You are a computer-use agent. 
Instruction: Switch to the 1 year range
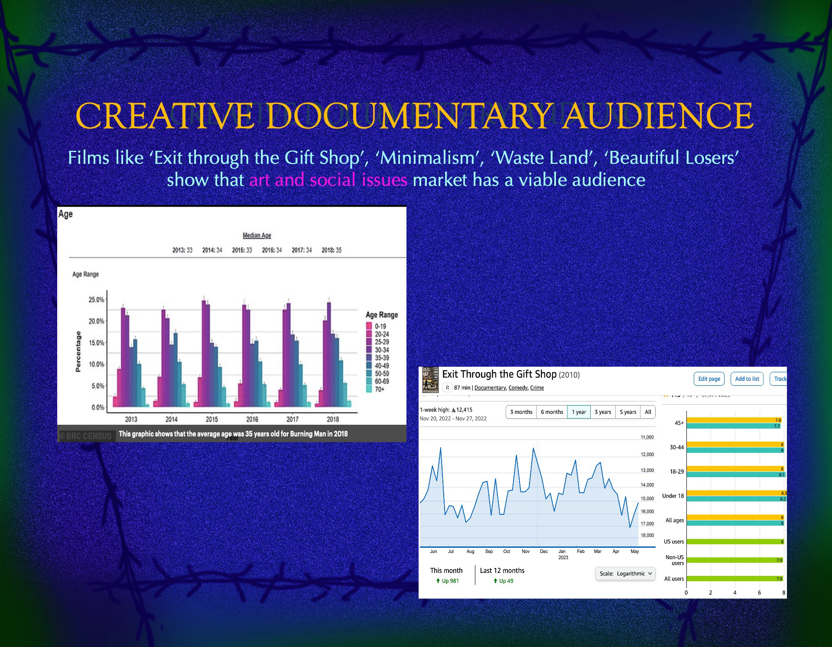[578, 412]
